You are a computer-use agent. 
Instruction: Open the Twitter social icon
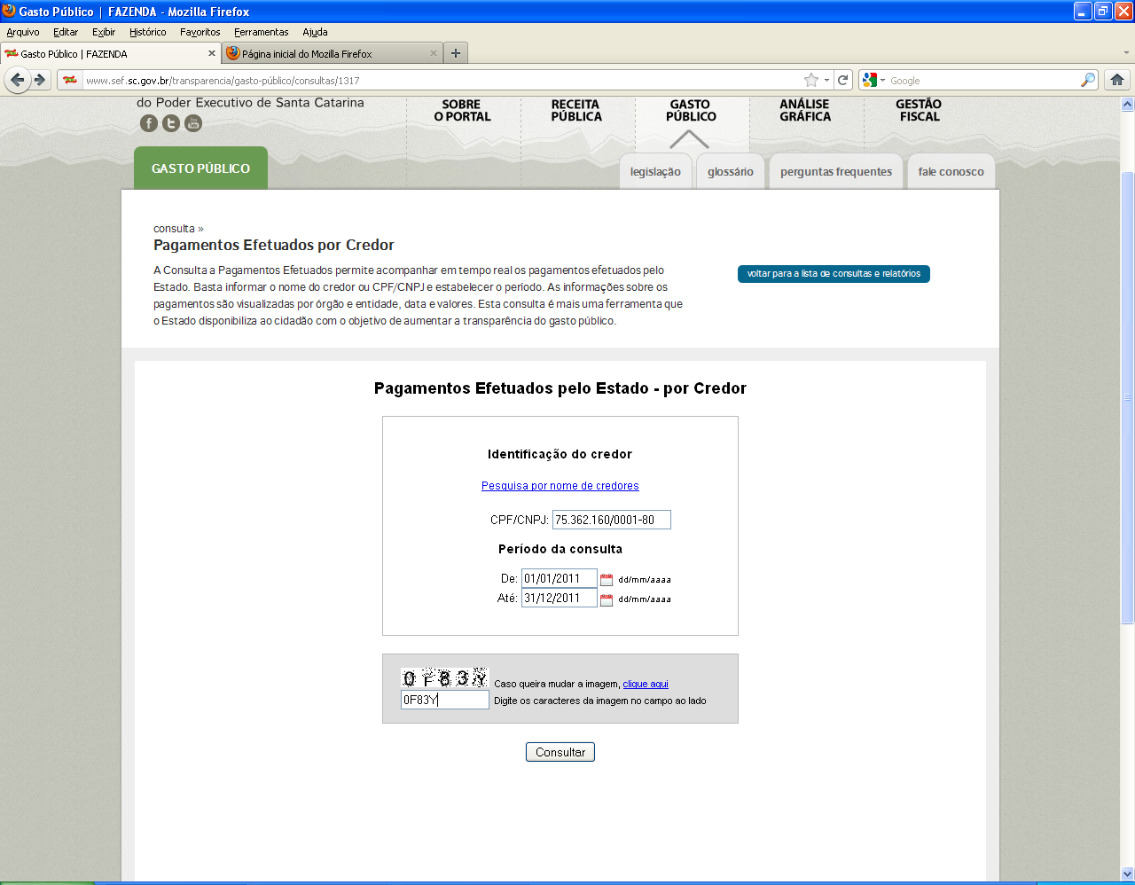[171, 123]
